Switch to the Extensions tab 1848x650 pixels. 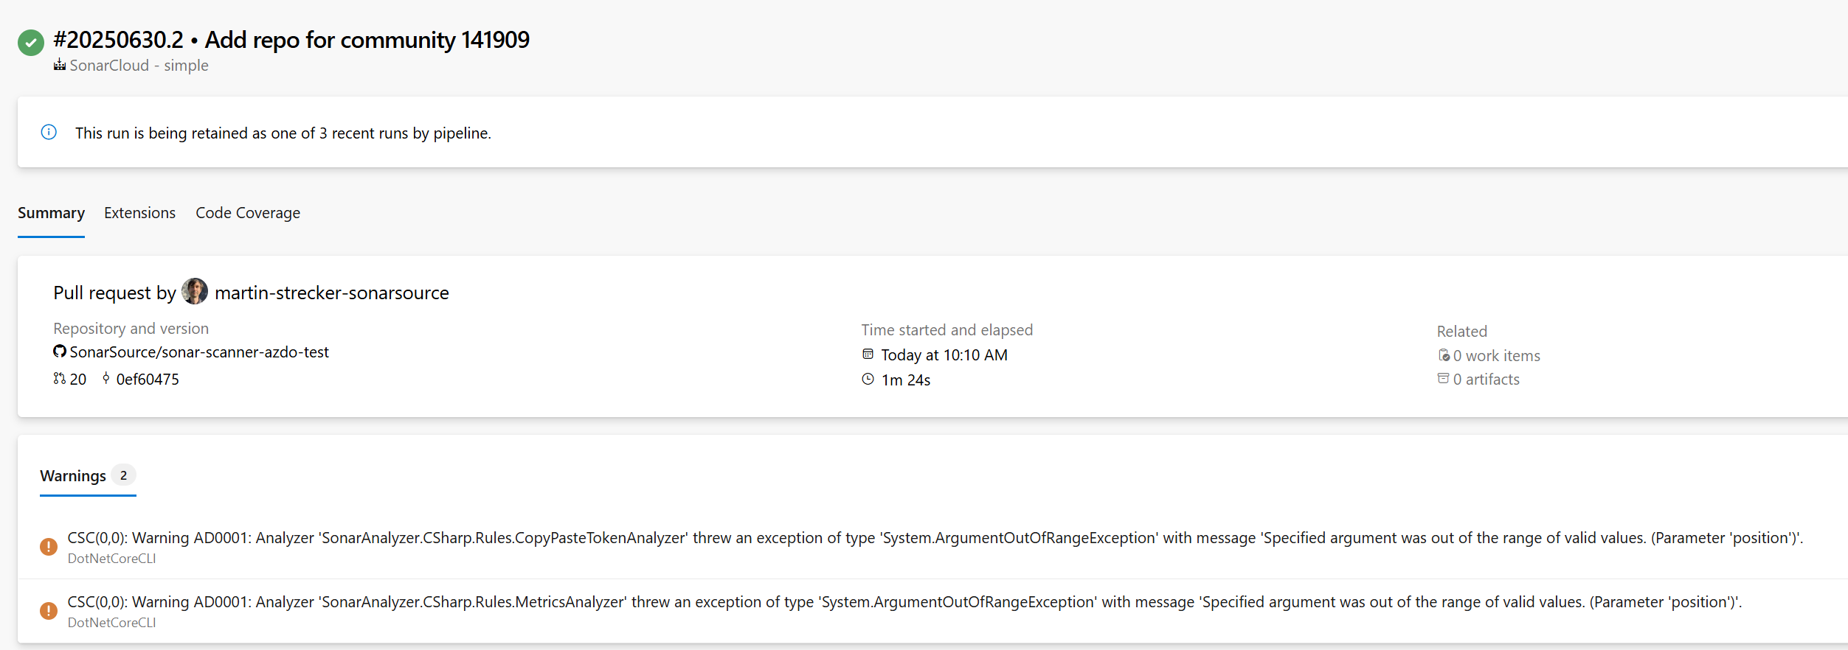[139, 213]
